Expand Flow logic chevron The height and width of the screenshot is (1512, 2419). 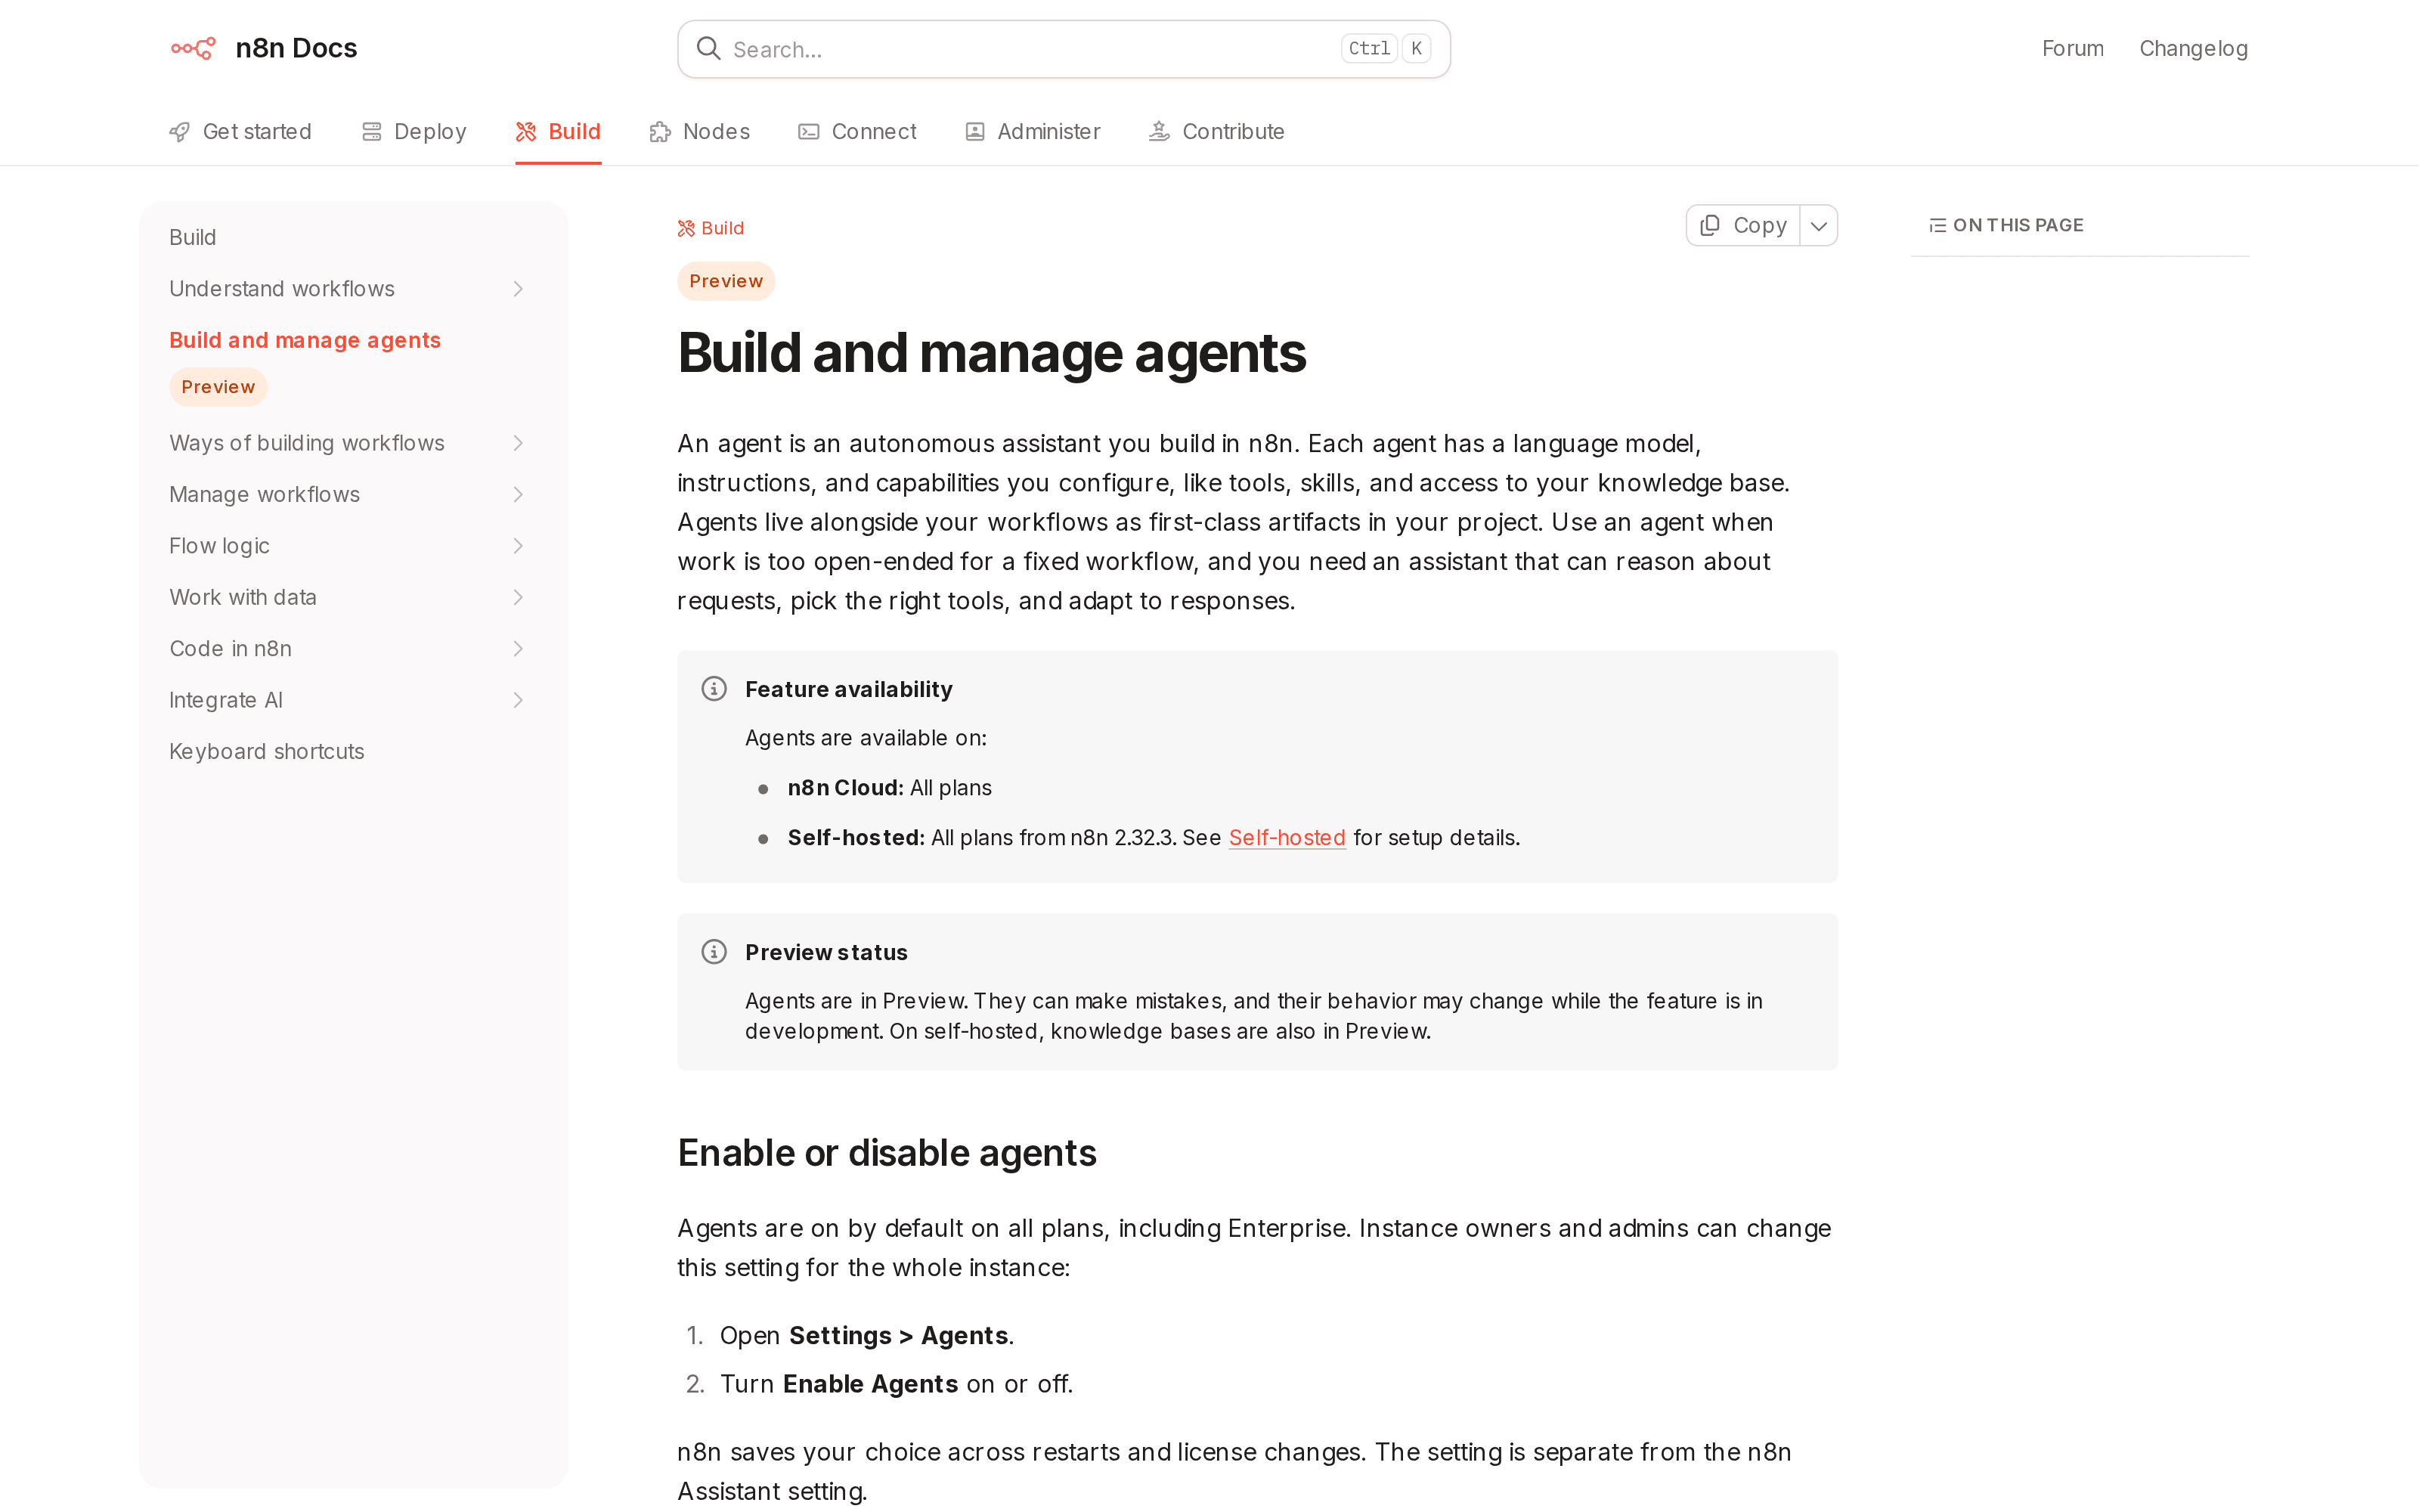point(518,546)
